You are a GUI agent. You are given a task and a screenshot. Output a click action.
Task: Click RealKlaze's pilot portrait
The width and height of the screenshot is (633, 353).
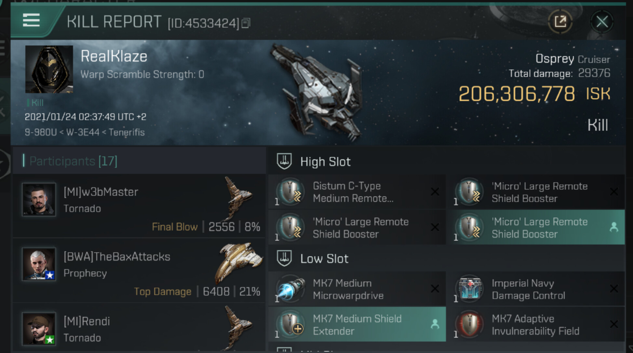[49, 69]
